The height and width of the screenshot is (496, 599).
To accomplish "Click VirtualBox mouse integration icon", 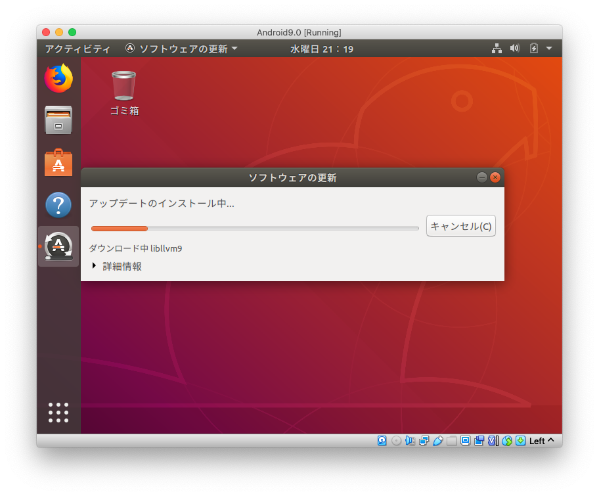I will (x=507, y=441).
